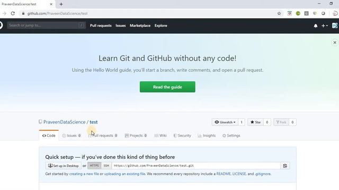The height and width of the screenshot is (190, 339).
Task: Select the HTTPS clone option
Action: 94,166
